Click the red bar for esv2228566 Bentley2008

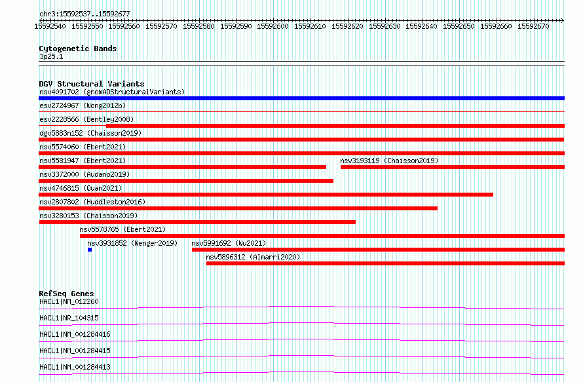tap(335, 126)
